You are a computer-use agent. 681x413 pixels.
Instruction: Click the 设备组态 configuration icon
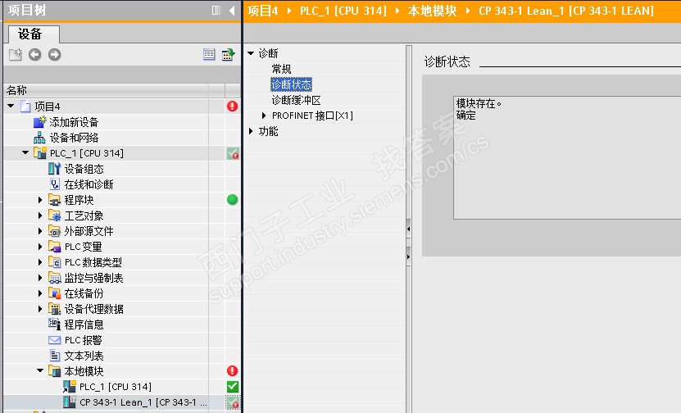[54, 169]
